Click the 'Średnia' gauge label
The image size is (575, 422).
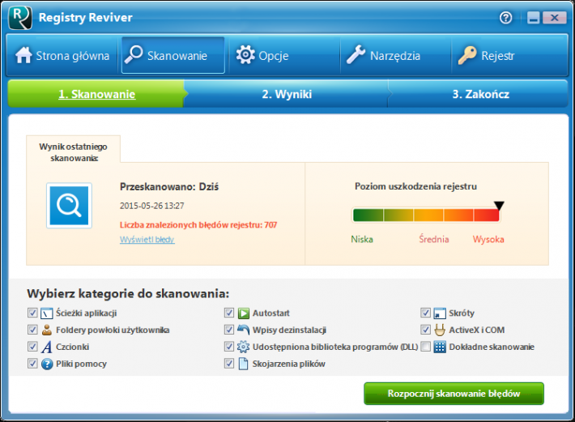pyautogui.click(x=434, y=239)
